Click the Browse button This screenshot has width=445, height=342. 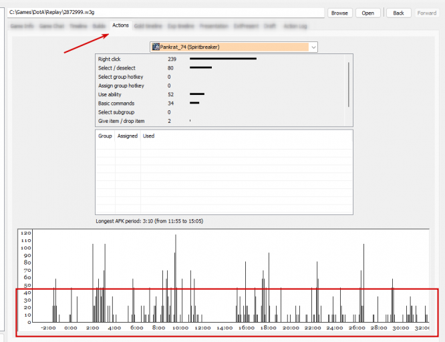(339, 13)
